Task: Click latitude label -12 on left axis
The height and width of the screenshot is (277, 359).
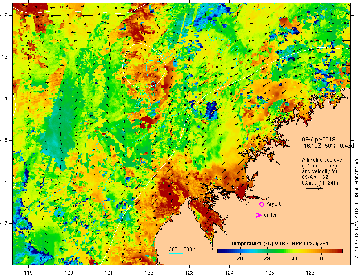Action: 4,15
